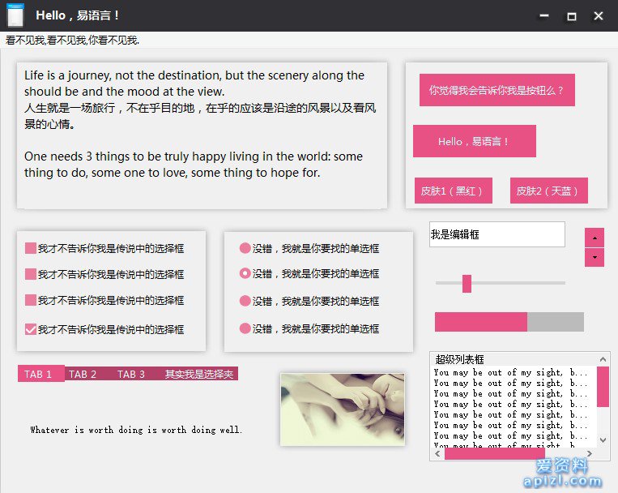
Task: Click the list box horizontal scrollbar thumb
Action: click(x=495, y=454)
